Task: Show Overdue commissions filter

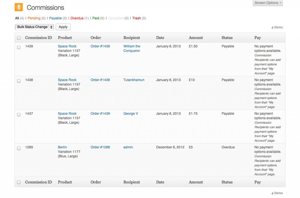Action: (x=77, y=18)
